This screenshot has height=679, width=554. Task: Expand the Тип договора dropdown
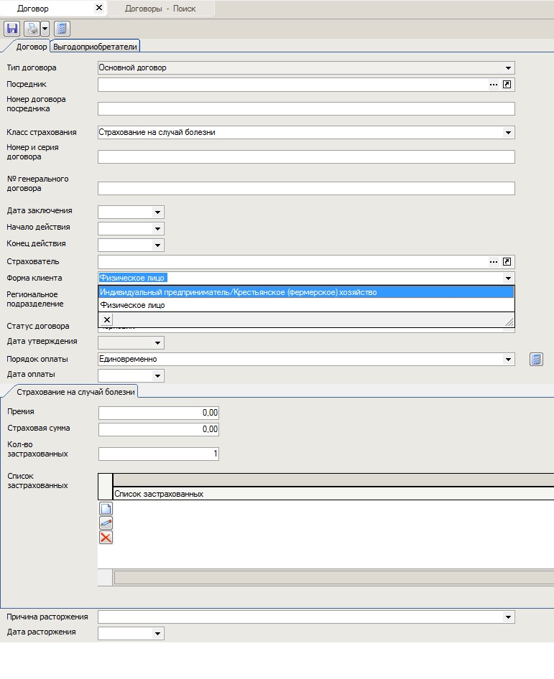click(x=509, y=68)
